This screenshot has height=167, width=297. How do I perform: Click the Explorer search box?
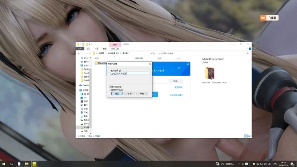[x=203, y=54]
